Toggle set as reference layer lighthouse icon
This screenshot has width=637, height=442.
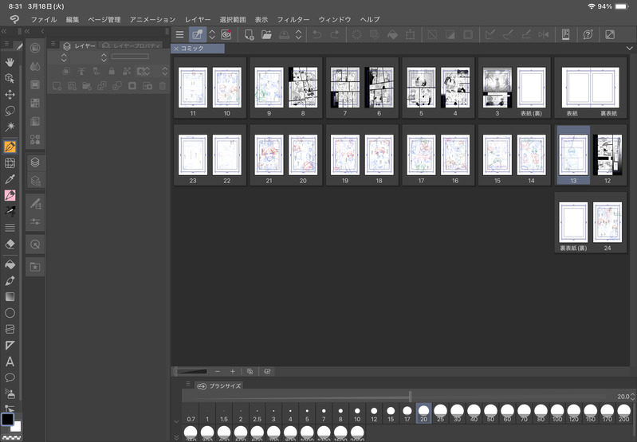coord(81,71)
